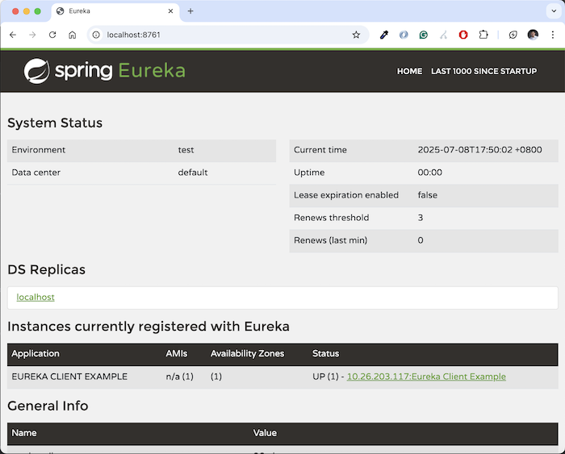Click the Renews (last min) value 0
Screen dimensions: 565x454
tap(421, 240)
